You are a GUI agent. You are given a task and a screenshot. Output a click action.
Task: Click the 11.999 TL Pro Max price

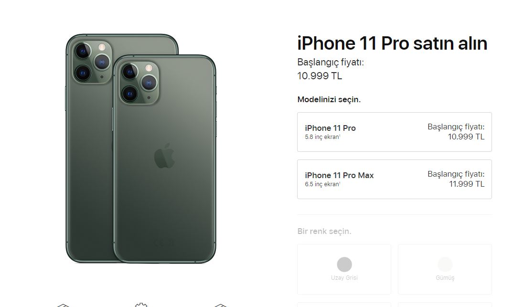(x=467, y=184)
